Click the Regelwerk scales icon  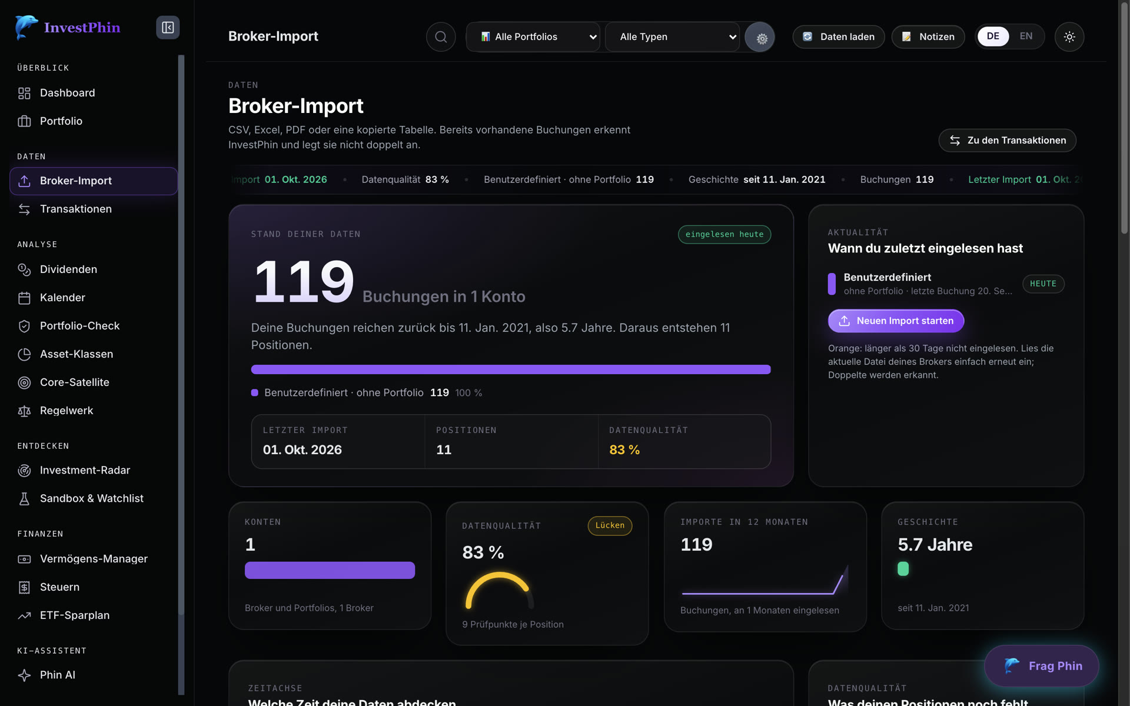[x=24, y=411]
